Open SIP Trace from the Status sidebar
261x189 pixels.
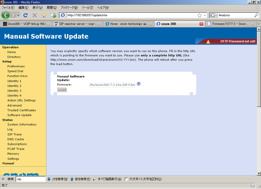click(x=14, y=134)
